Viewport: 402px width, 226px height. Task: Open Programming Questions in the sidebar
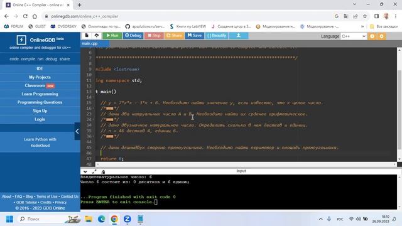tap(40, 102)
